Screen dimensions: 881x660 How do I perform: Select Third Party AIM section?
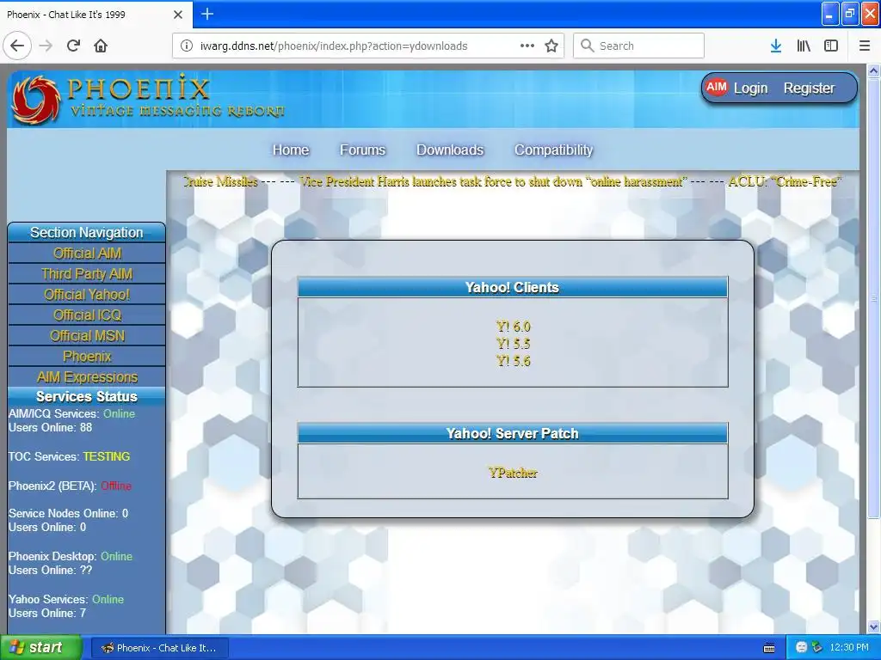(87, 274)
